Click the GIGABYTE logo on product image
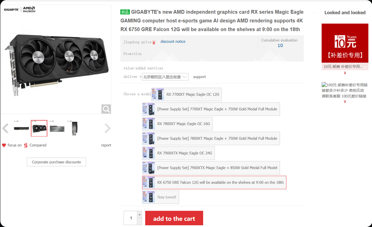The height and width of the screenshot is (227, 372). (x=11, y=10)
